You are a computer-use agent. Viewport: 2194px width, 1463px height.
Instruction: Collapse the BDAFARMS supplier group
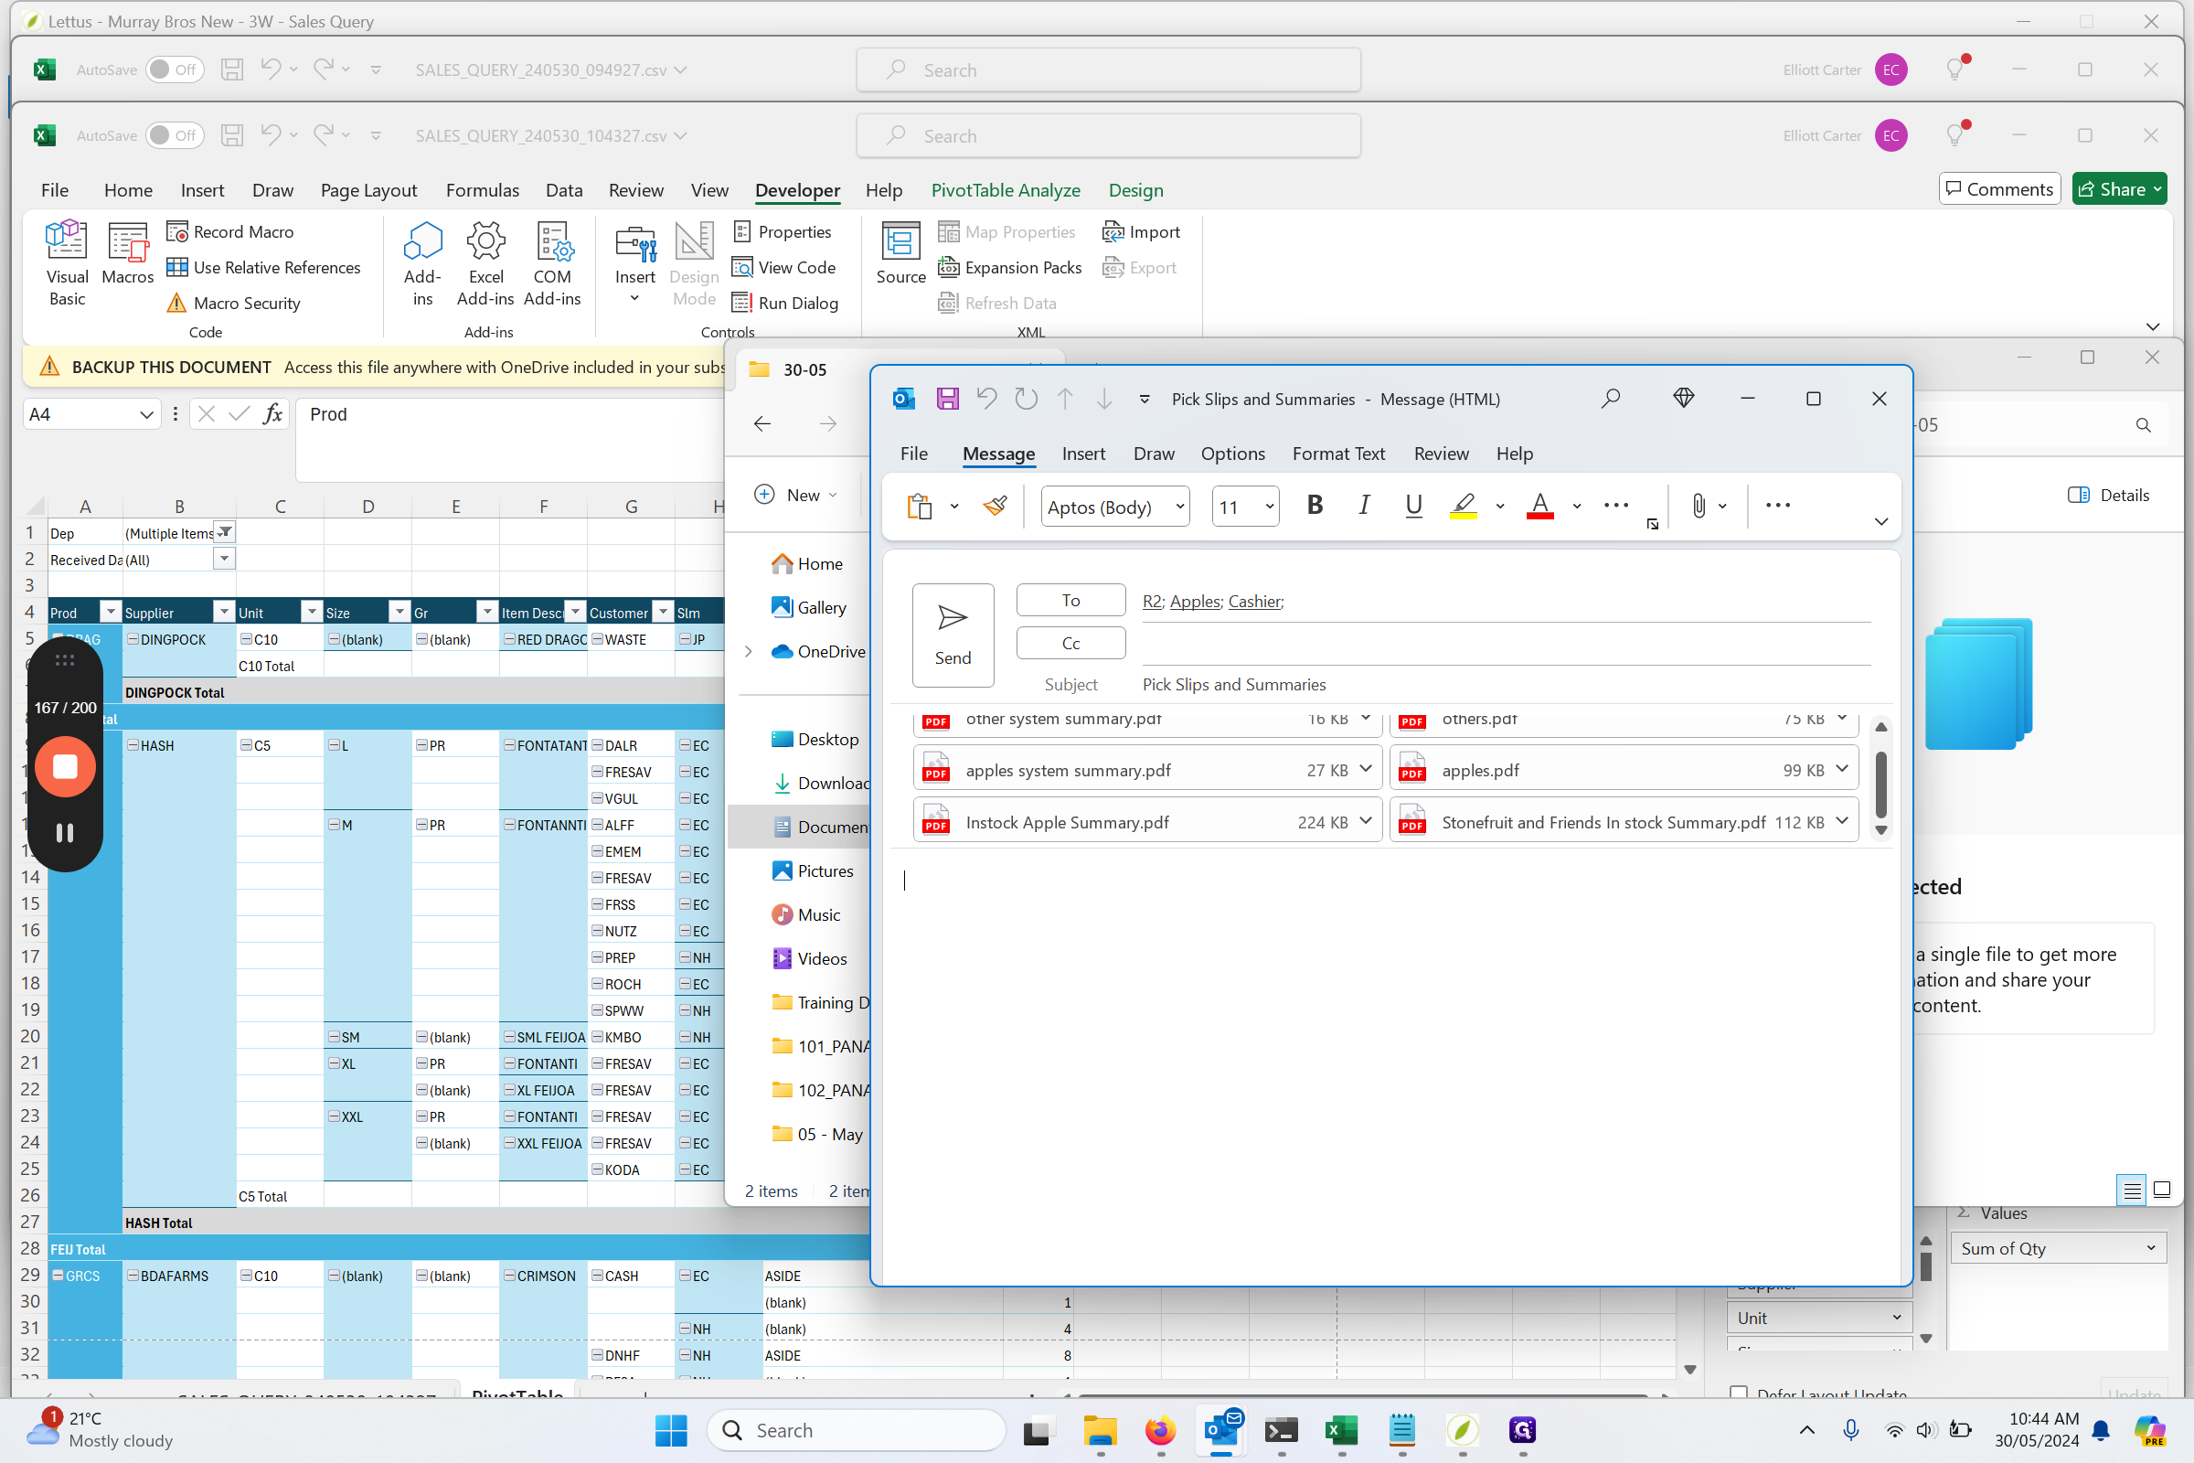coord(133,1276)
